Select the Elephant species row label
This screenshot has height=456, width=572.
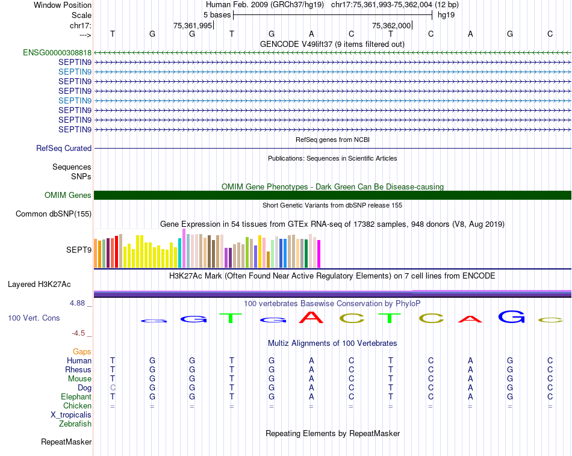click(76, 396)
